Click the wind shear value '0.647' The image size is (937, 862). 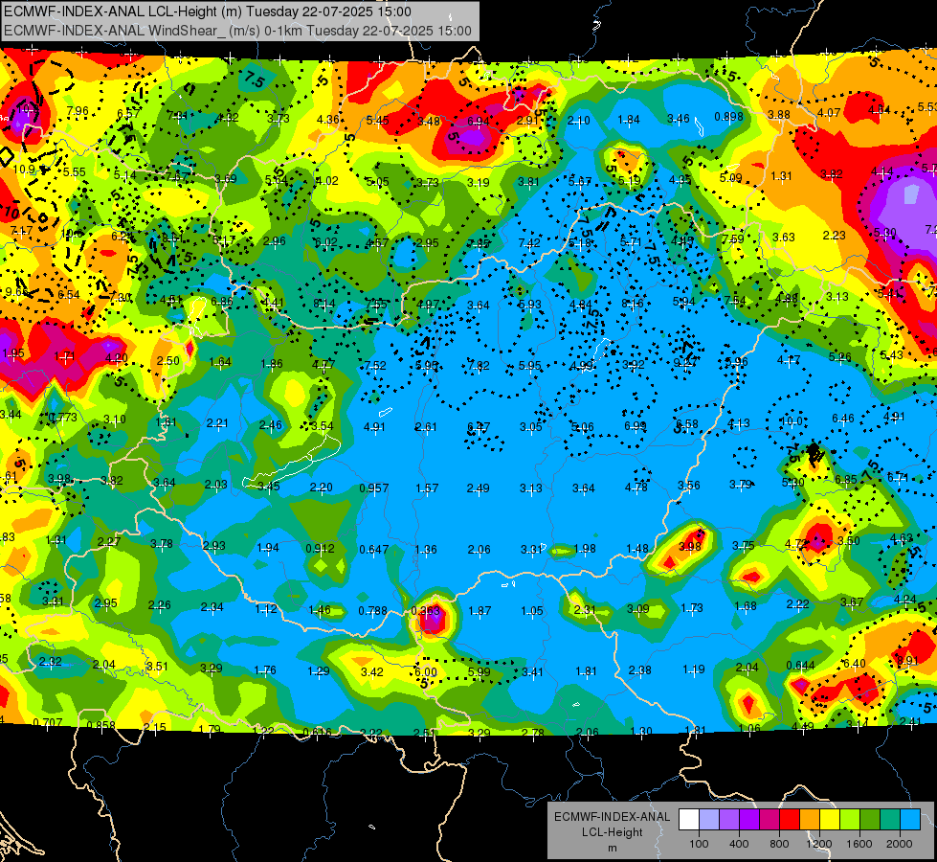[x=374, y=549]
